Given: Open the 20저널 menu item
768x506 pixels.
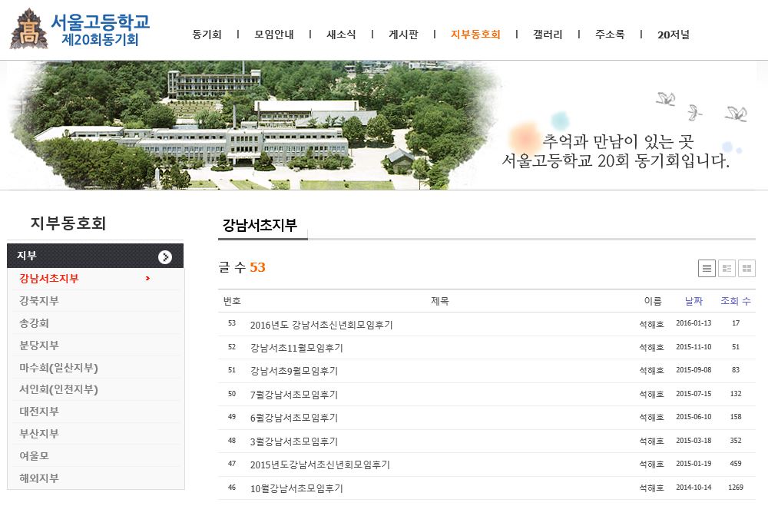Looking at the screenshot, I should (674, 35).
